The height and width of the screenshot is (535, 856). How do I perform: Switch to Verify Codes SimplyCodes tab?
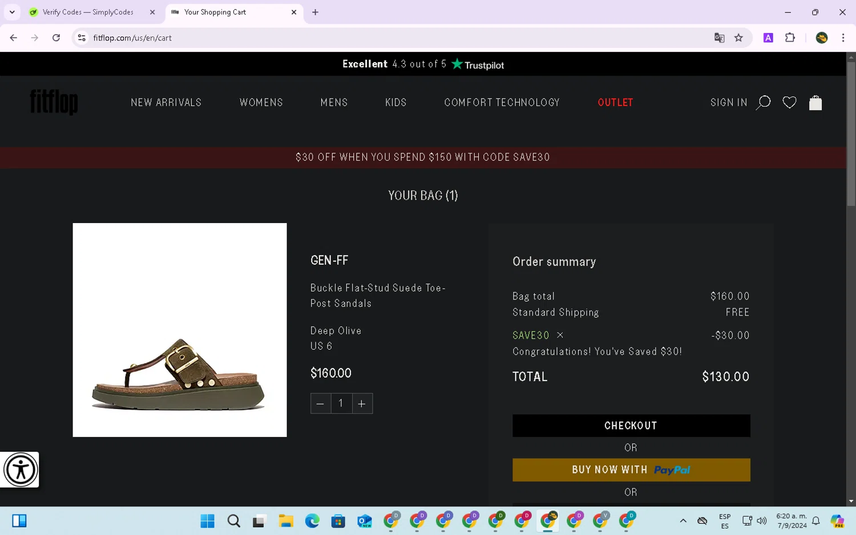[88, 12]
